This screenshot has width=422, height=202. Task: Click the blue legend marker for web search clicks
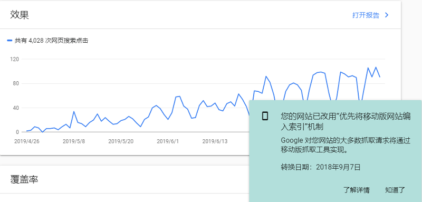pyautogui.click(x=9, y=41)
